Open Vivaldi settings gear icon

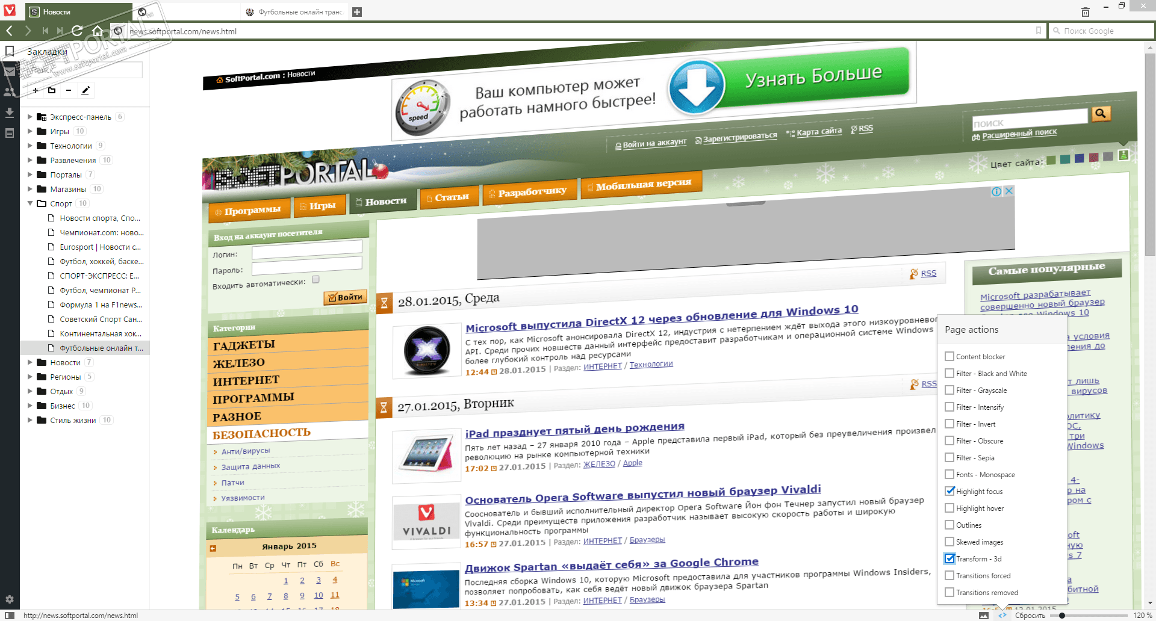coord(10,599)
